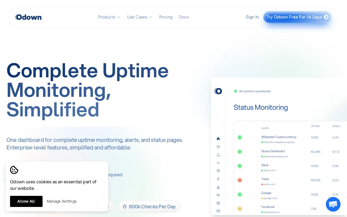This screenshot has width=347, height=217.
Task: Select the activity pulse sidebar icon
Action: click(218, 163)
